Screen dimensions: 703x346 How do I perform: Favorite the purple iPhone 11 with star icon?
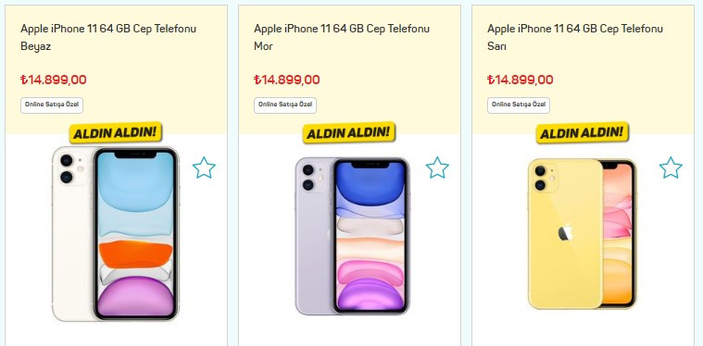437,167
